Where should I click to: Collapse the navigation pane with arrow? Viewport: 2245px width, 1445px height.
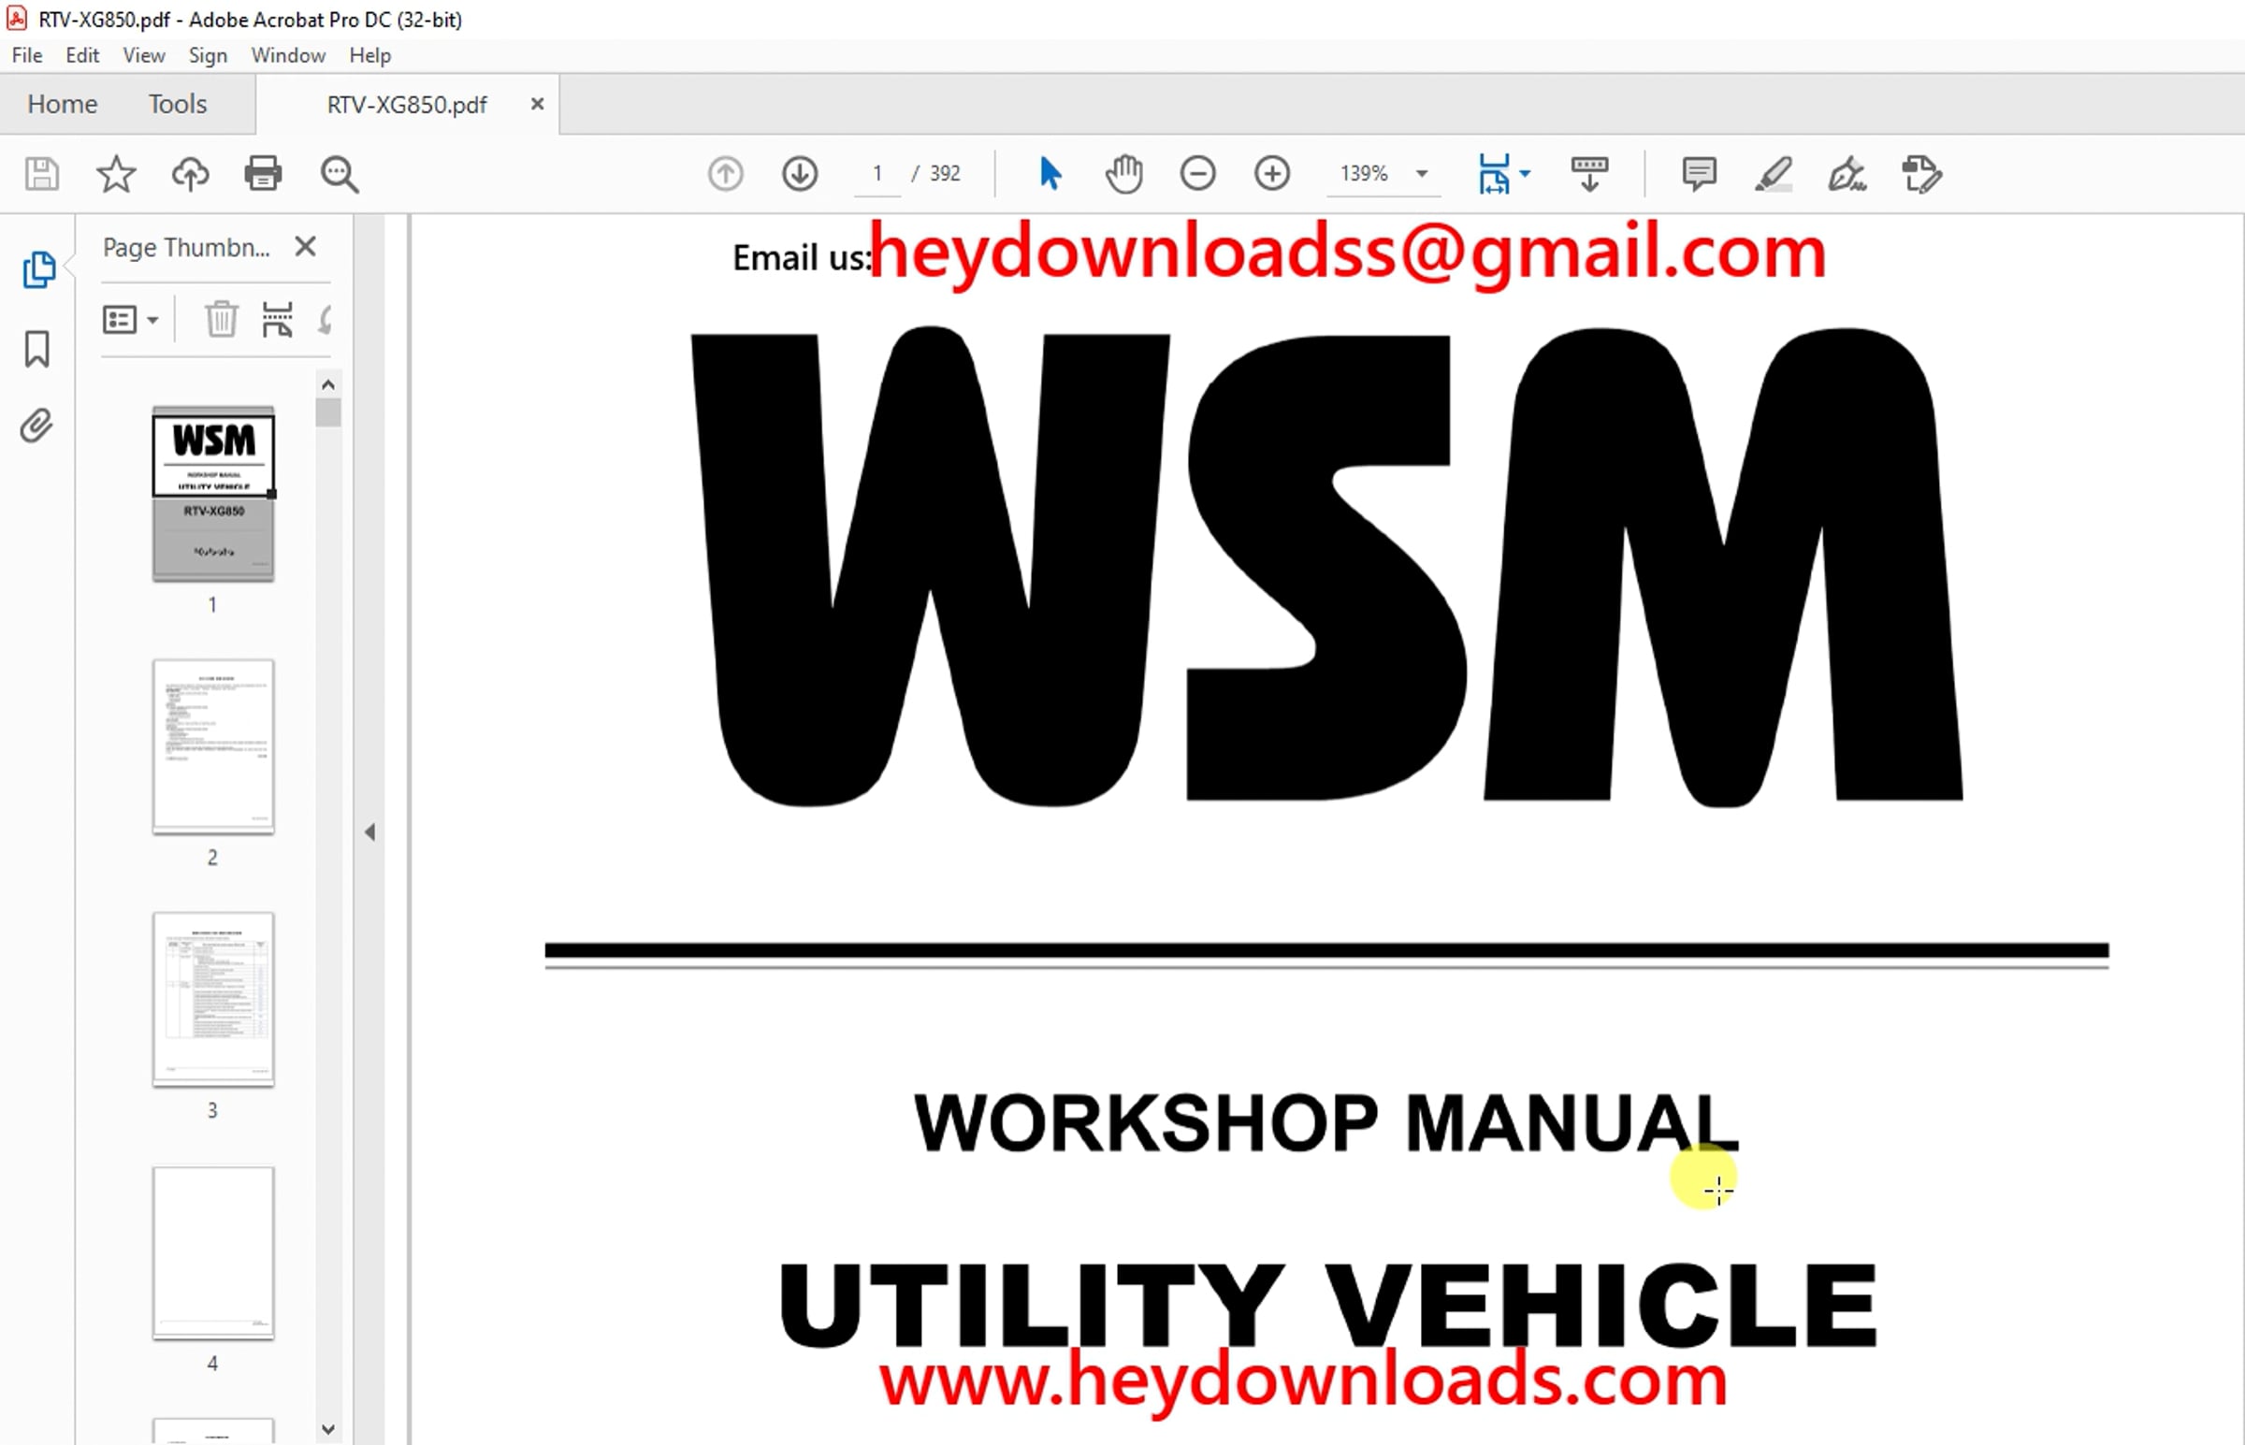[x=369, y=832]
